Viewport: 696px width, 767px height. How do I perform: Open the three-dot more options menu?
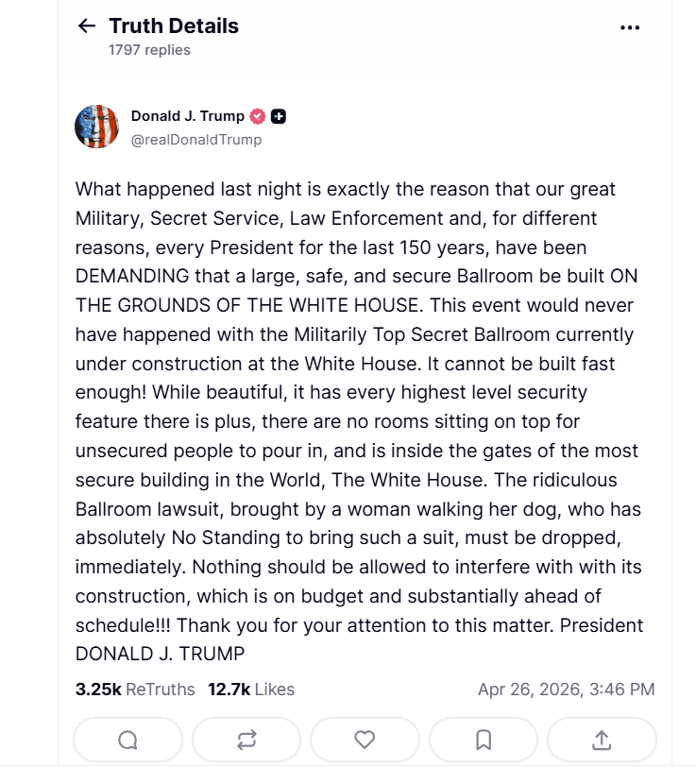tap(630, 27)
